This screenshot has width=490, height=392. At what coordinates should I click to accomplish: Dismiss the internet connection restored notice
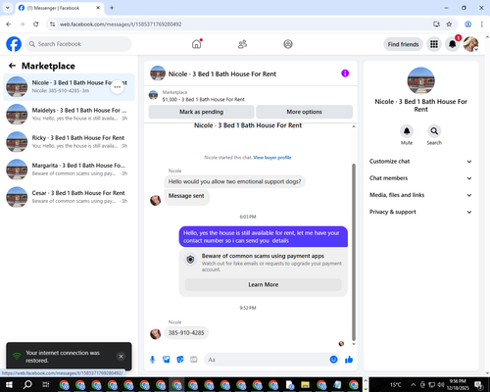[x=121, y=357]
